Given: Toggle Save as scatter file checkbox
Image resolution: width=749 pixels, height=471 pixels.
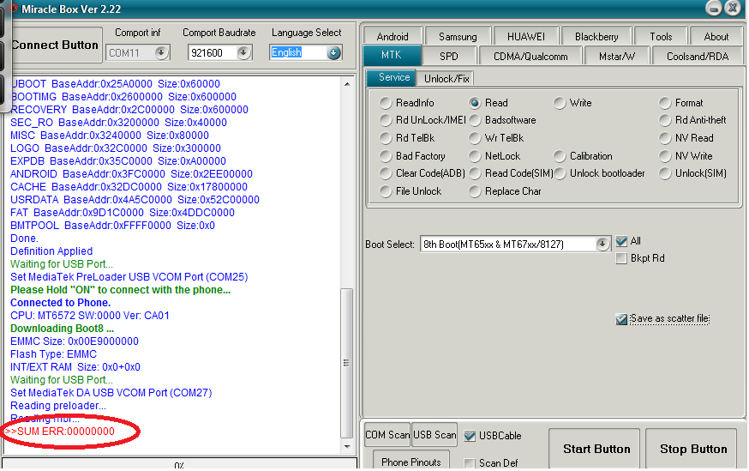Looking at the screenshot, I should click(621, 319).
